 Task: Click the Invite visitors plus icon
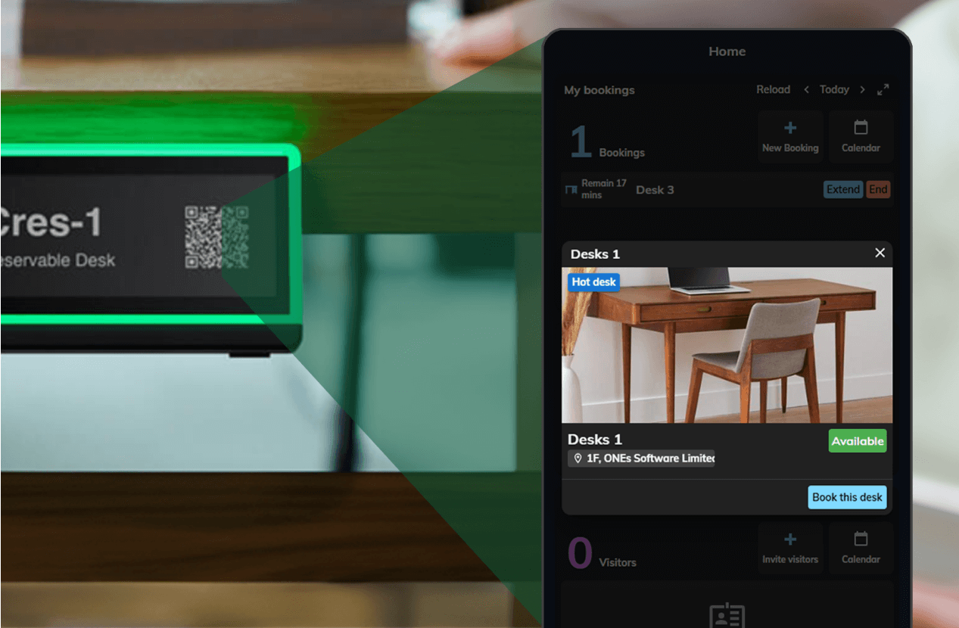pyautogui.click(x=790, y=539)
